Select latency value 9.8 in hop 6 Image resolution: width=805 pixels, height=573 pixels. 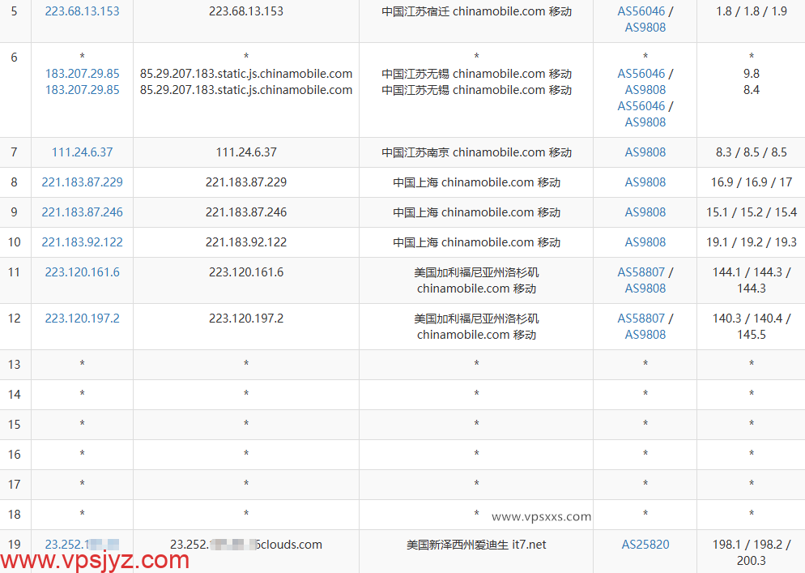point(751,74)
